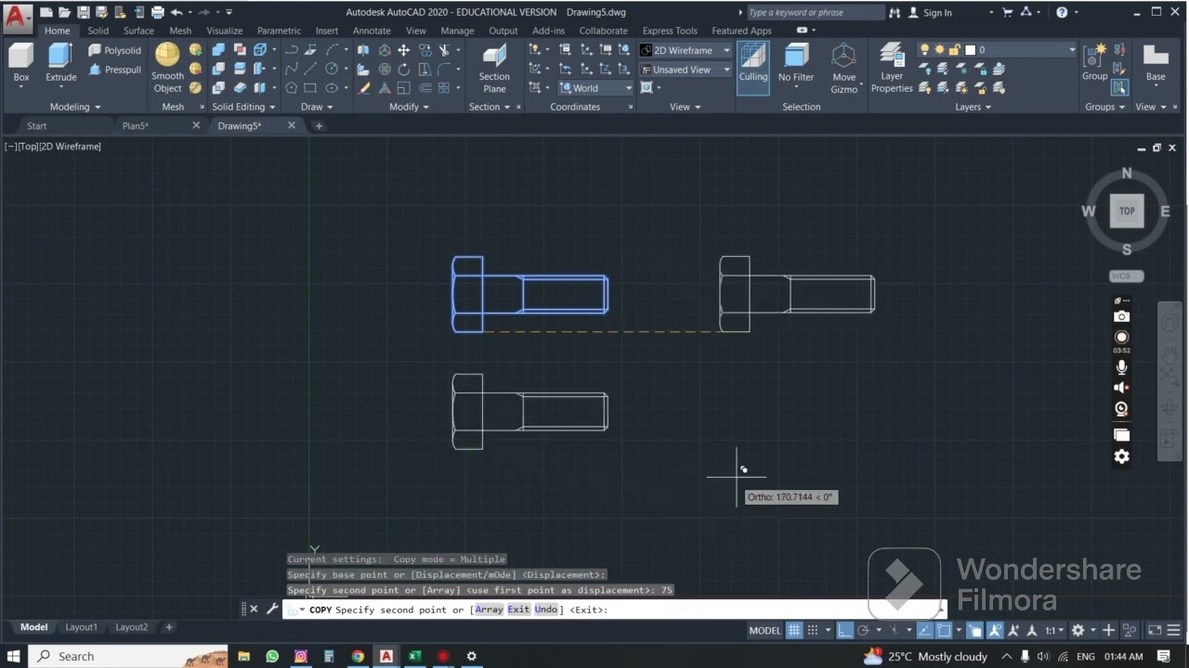Toggle layer 0 on/off lightbulb icon
This screenshot has height=668, width=1189.
click(924, 50)
